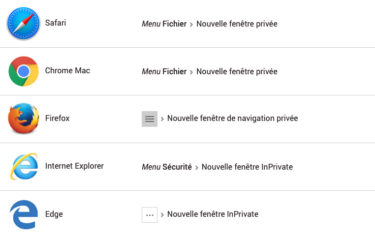
Task: Click the Internet Explorer logo
Action: tap(24, 166)
